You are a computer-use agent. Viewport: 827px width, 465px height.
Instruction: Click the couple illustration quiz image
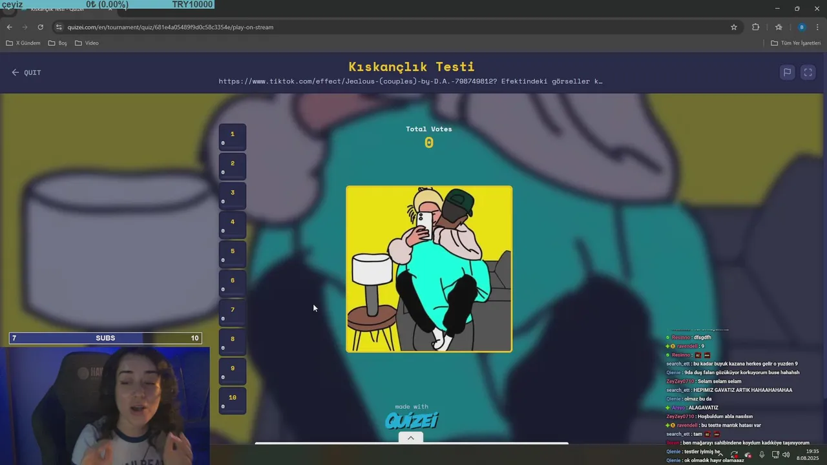pos(429,269)
